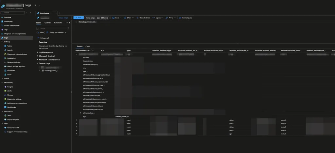Expand the attributes_tags_s field row
The image size is (335, 153).
[x=81, y=113]
